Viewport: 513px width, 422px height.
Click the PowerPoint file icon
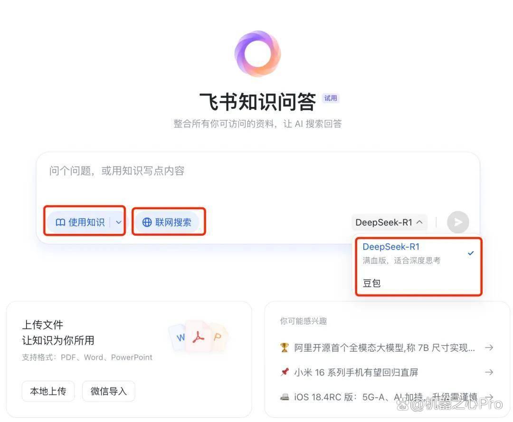[x=218, y=337]
